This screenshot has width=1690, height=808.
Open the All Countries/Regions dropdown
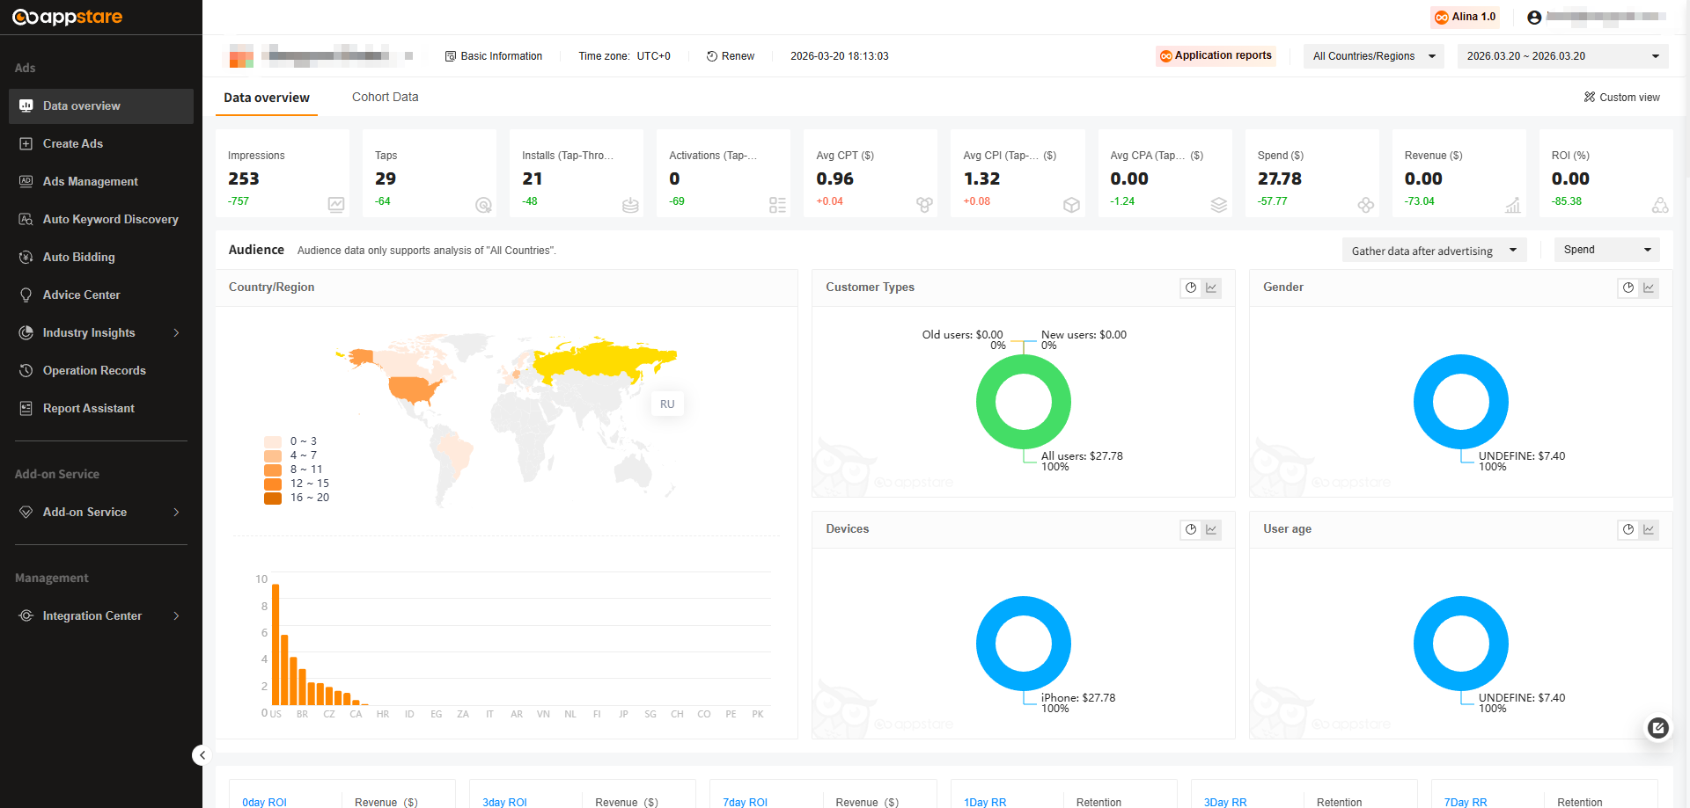(x=1373, y=56)
